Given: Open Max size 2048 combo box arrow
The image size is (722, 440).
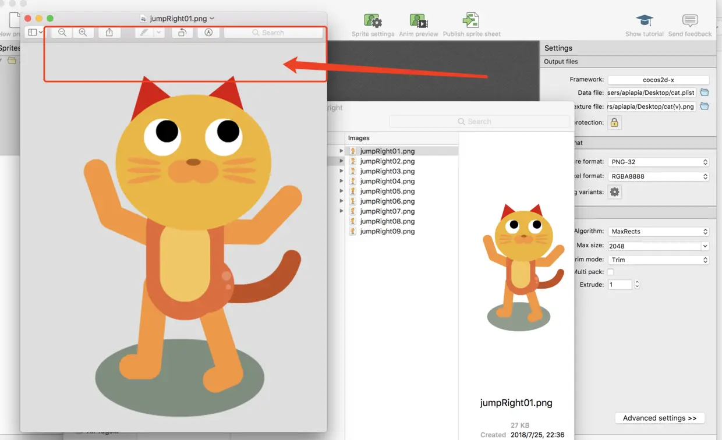Looking at the screenshot, I should click(705, 246).
